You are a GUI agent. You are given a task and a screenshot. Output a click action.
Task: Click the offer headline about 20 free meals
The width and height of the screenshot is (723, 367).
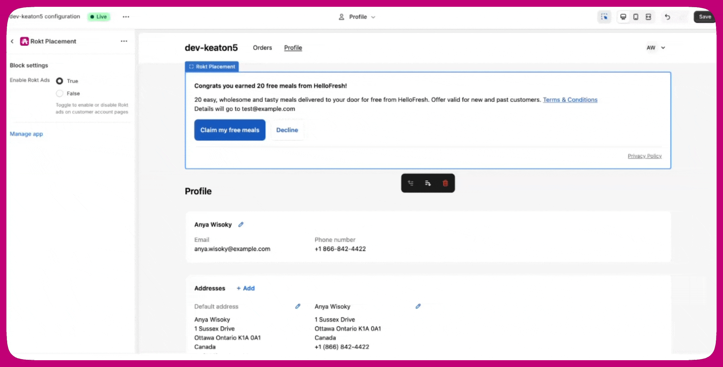coord(270,86)
